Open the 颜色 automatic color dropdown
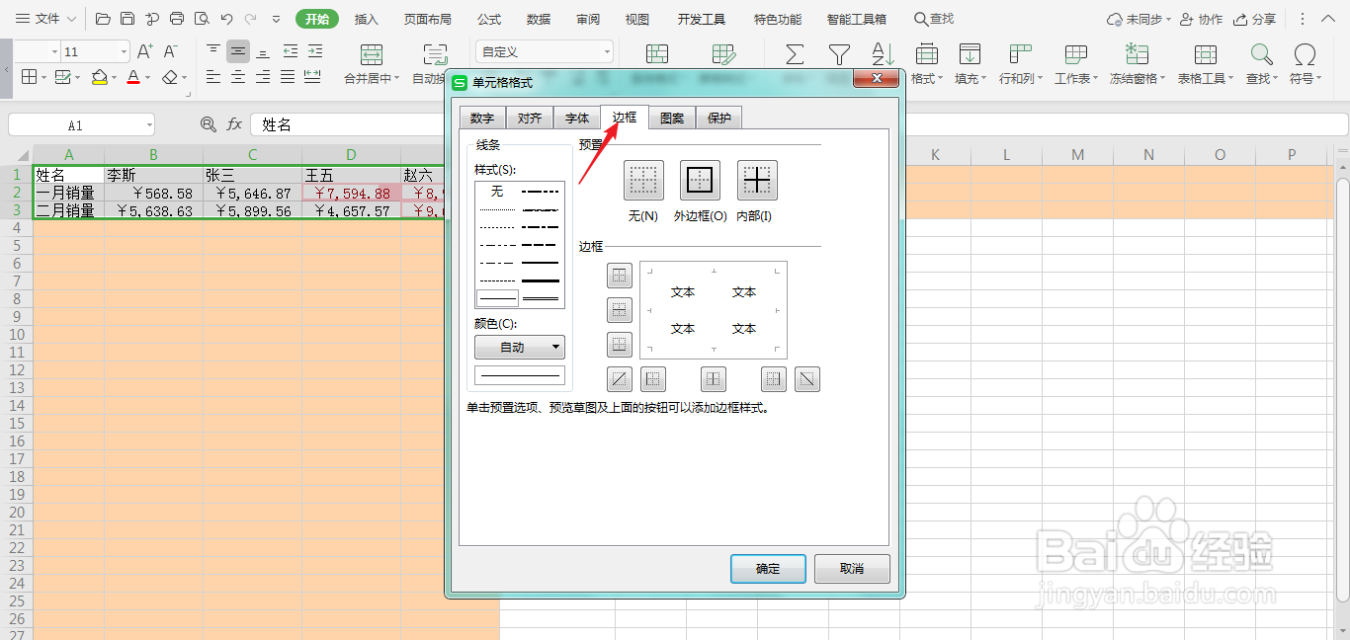 tap(519, 347)
